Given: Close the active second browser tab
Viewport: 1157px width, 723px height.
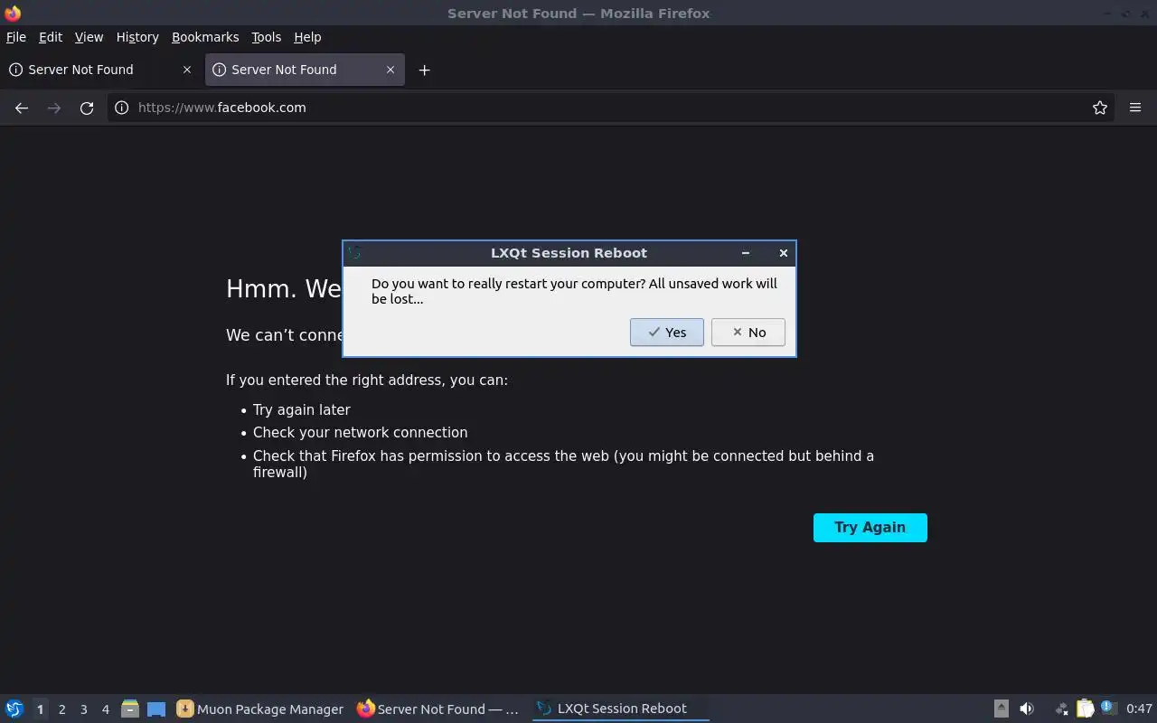Looking at the screenshot, I should [390, 70].
